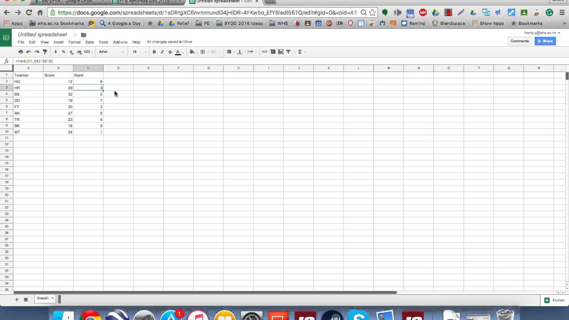This screenshot has width=569, height=320.
Task: Open the Arial font dropdown
Action: click(x=111, y=52)
